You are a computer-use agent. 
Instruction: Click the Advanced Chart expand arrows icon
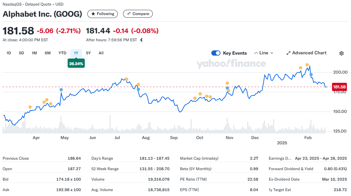tap(288, 53)
